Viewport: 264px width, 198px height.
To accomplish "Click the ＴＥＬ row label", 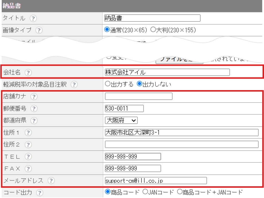I will pyautogui.click(x=12, y=157).
